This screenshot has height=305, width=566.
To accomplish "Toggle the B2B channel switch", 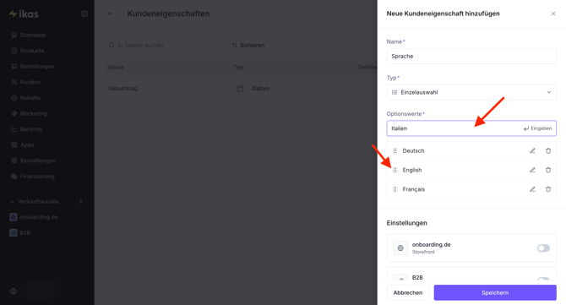I will tap(543, 279).
